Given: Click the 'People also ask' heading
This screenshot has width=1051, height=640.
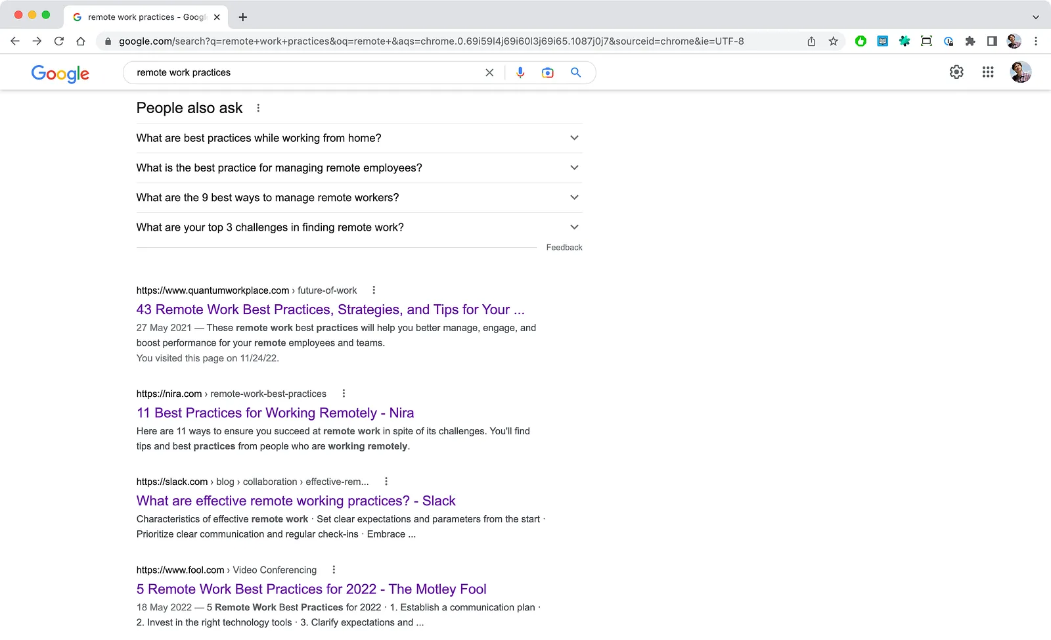Looking at the screenshot, I should (x=189, y=108).
